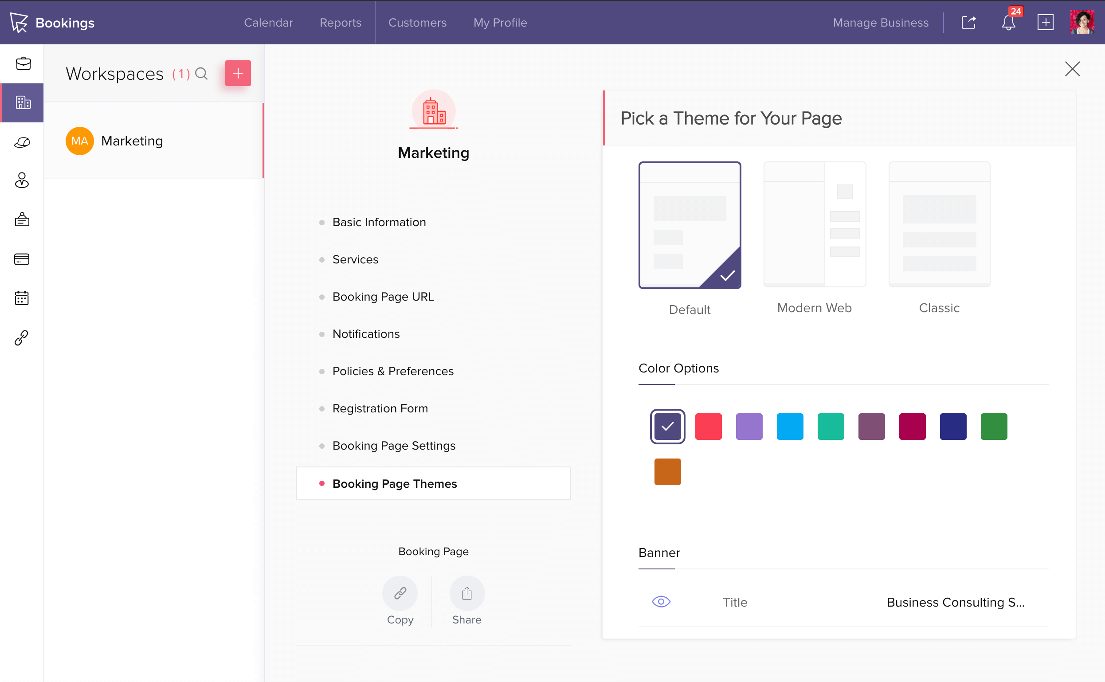Copy the booking page link

point(400,593)
